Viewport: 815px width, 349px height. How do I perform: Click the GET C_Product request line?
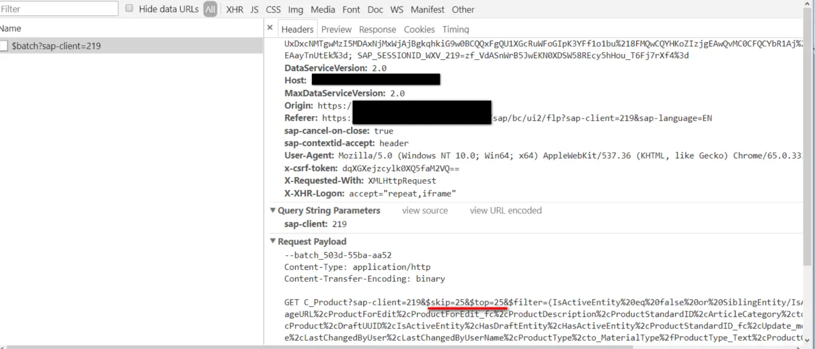tap(543, 302)
